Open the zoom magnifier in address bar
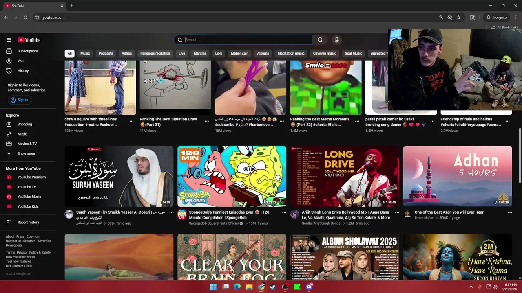The height and width of the screenshot is (293, 522). coord(441,17)
